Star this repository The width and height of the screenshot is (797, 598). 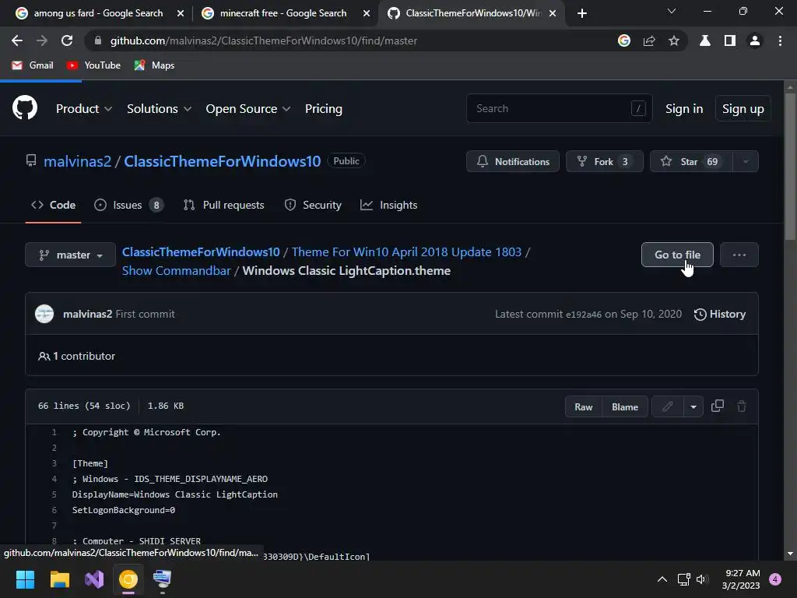tap(691, 161)
